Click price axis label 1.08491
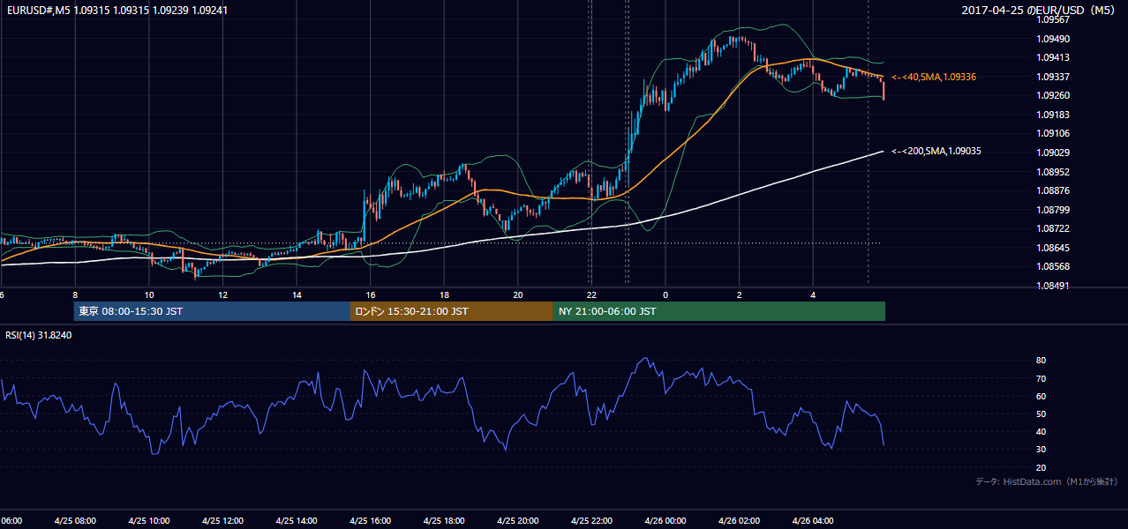 pos(1054,286)
